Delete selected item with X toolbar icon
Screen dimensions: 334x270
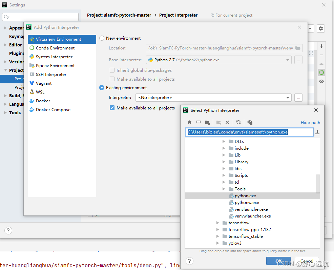[x=227, y=122]
